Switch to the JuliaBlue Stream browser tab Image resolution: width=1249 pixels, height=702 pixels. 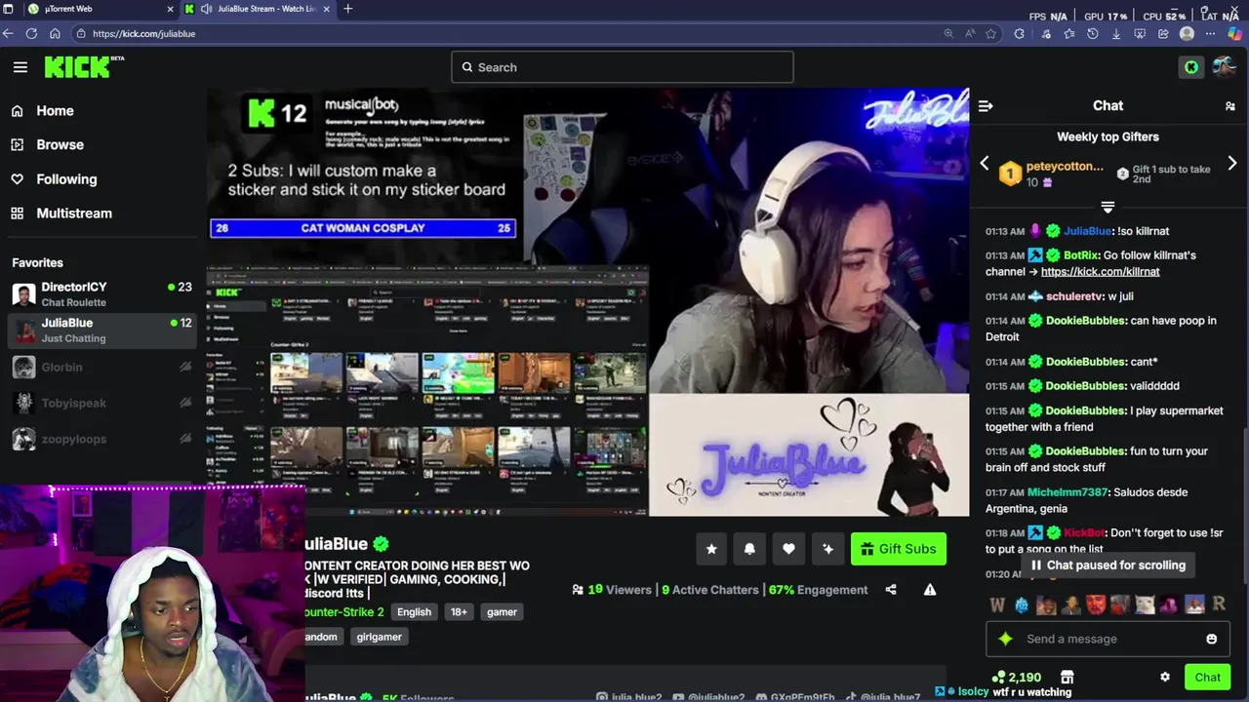coord(257,9)
